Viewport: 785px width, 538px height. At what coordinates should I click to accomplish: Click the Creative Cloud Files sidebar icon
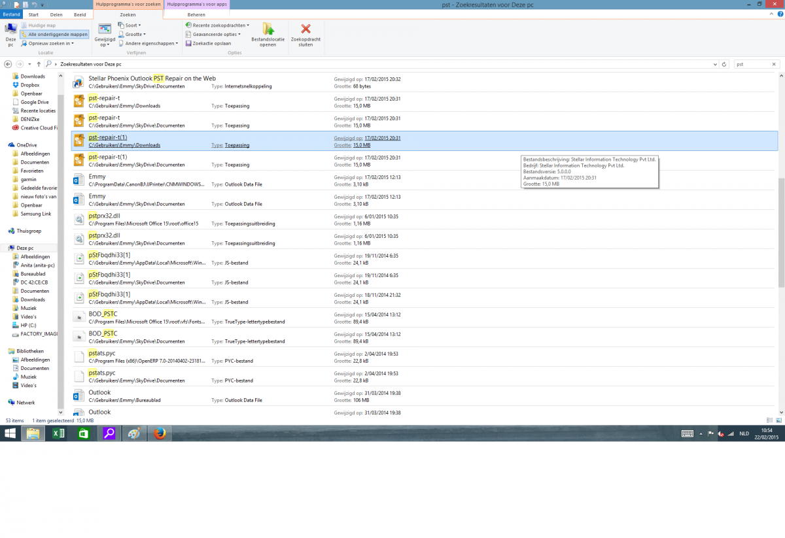point(15,127)
